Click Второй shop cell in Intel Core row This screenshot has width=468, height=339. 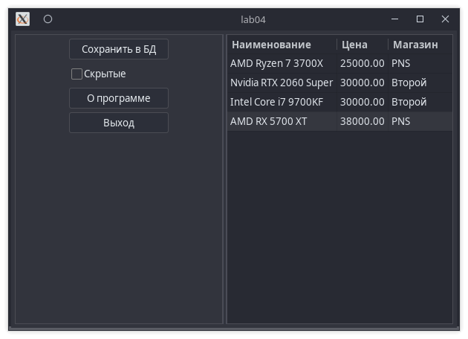point(420,102)
